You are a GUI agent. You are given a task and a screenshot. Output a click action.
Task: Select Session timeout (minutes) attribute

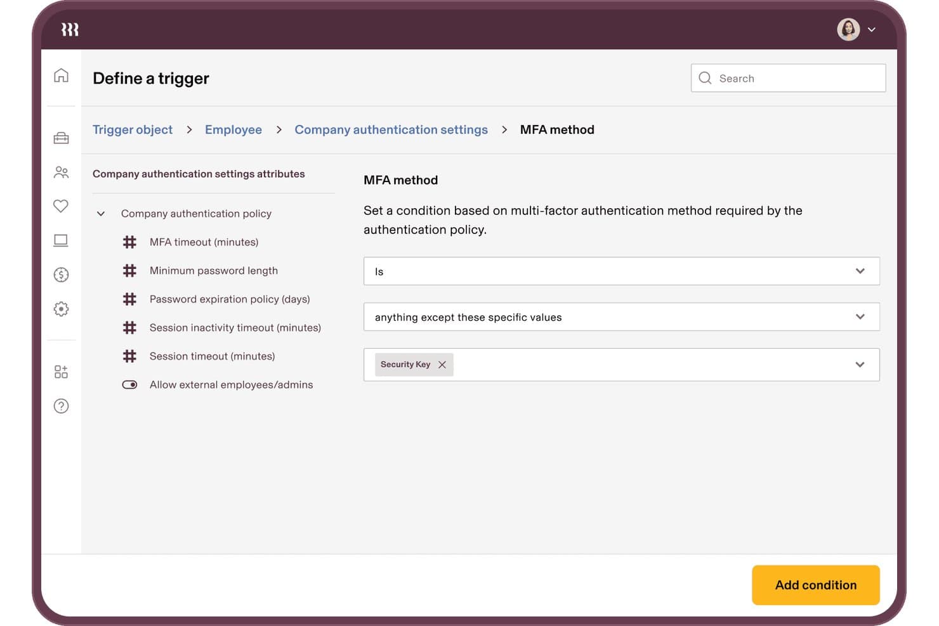[x=213, y=356]
